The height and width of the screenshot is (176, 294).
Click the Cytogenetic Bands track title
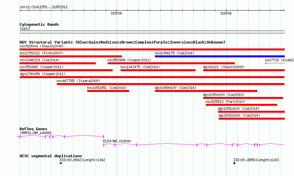39,24
